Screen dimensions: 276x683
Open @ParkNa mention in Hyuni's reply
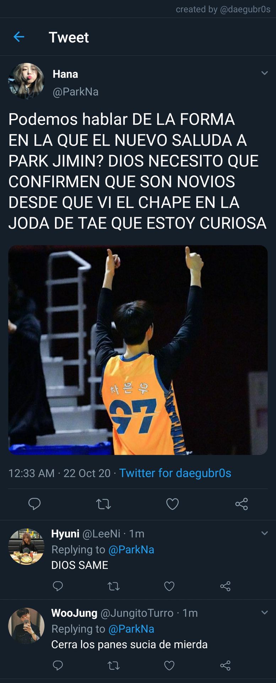pyautogui.click(x=131, y=550)
